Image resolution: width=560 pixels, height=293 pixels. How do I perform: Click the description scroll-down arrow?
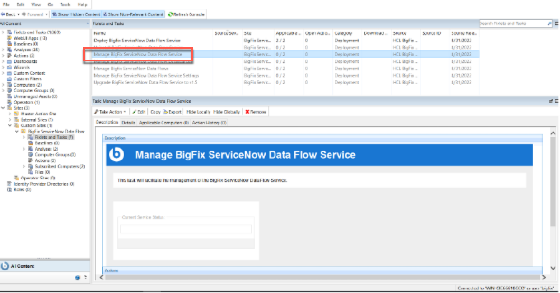553,268
